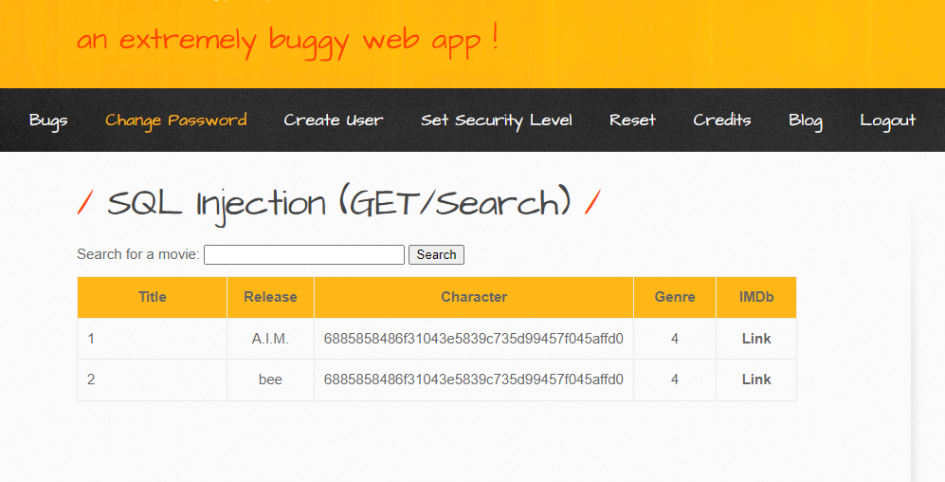Image resolution: width=945 pixels, height=482 pixels.
Task: Open the IMDb Link in row 2
Action: [756, 380]
